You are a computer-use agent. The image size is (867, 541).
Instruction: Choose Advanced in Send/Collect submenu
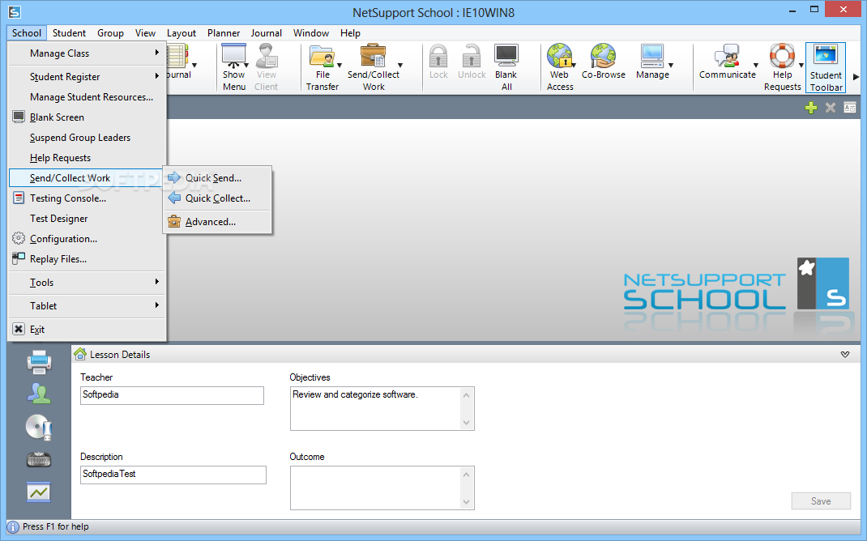pyautogui.click(x=217, y=221)
